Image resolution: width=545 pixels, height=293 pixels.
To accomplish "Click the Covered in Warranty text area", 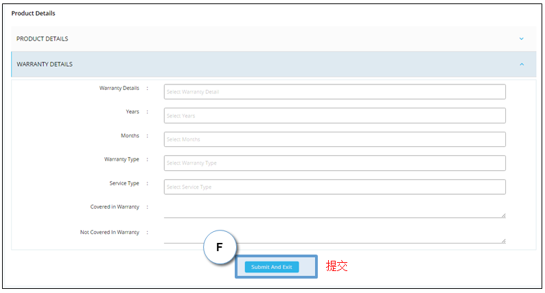I will click(x=335, y=210).
